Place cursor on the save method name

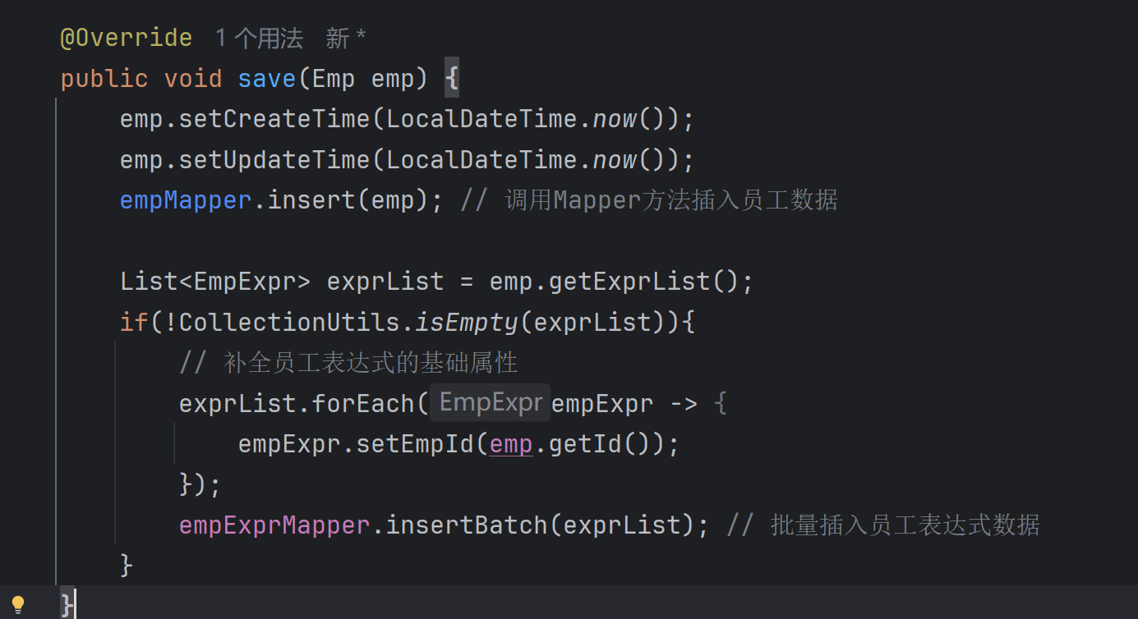tap(266, 79)
